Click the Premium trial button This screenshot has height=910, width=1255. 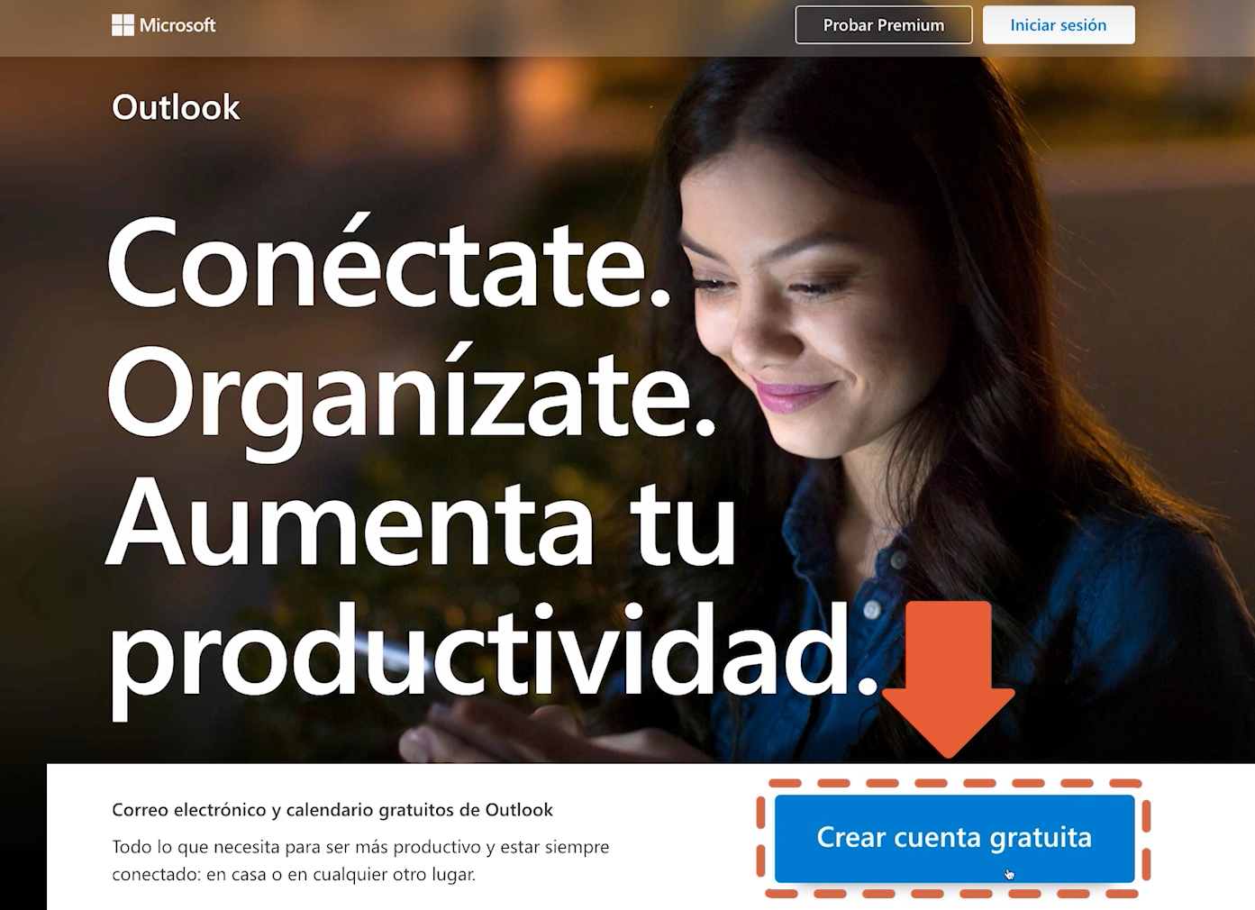pos(883,24)
